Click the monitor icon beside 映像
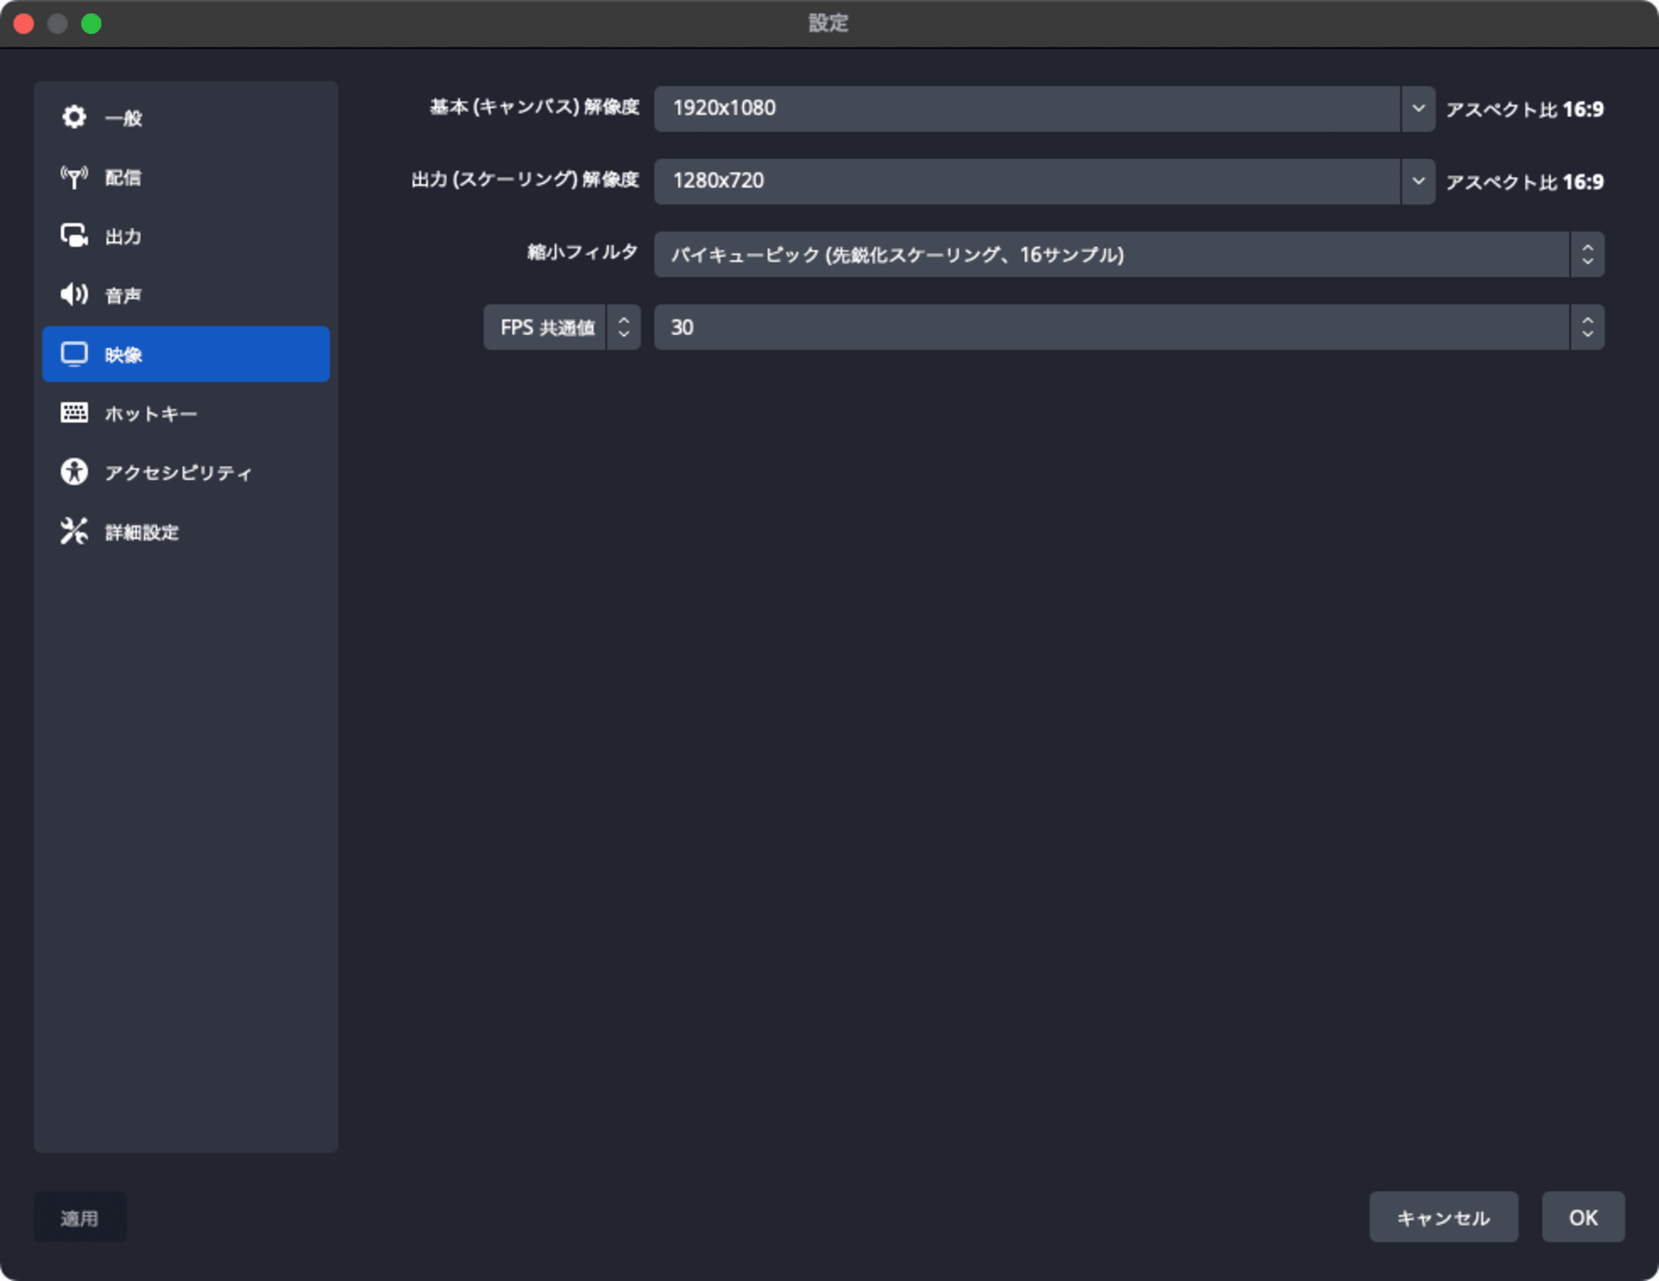1659x1281 pixels. pos(74,354)
